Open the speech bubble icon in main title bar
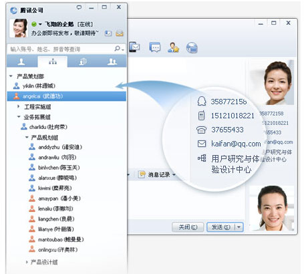 79,7
